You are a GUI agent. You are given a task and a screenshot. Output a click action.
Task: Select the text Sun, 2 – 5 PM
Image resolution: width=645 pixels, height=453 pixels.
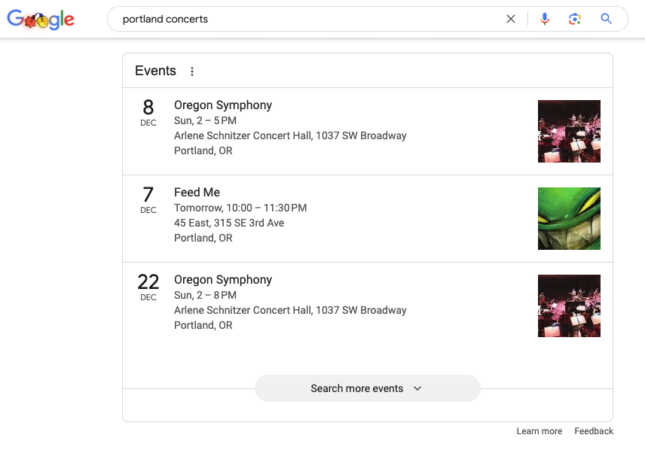point(205,120)
